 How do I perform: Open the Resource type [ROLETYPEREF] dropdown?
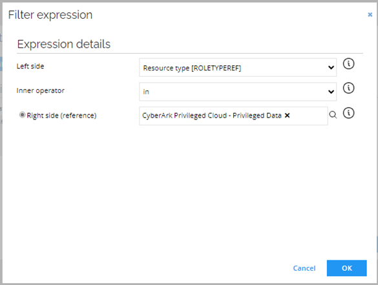238,67
